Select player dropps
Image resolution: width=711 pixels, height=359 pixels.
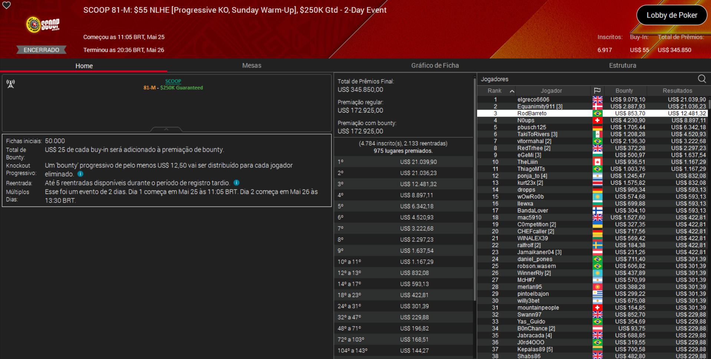pos(526,190)
